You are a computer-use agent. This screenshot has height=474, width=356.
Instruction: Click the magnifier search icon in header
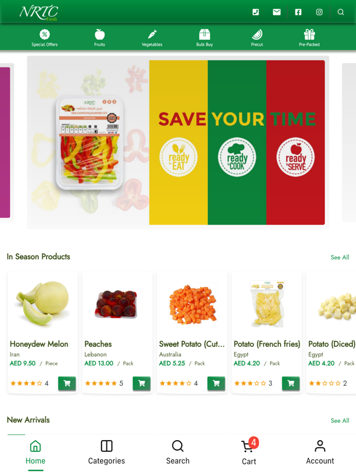(x=341, y=12)
